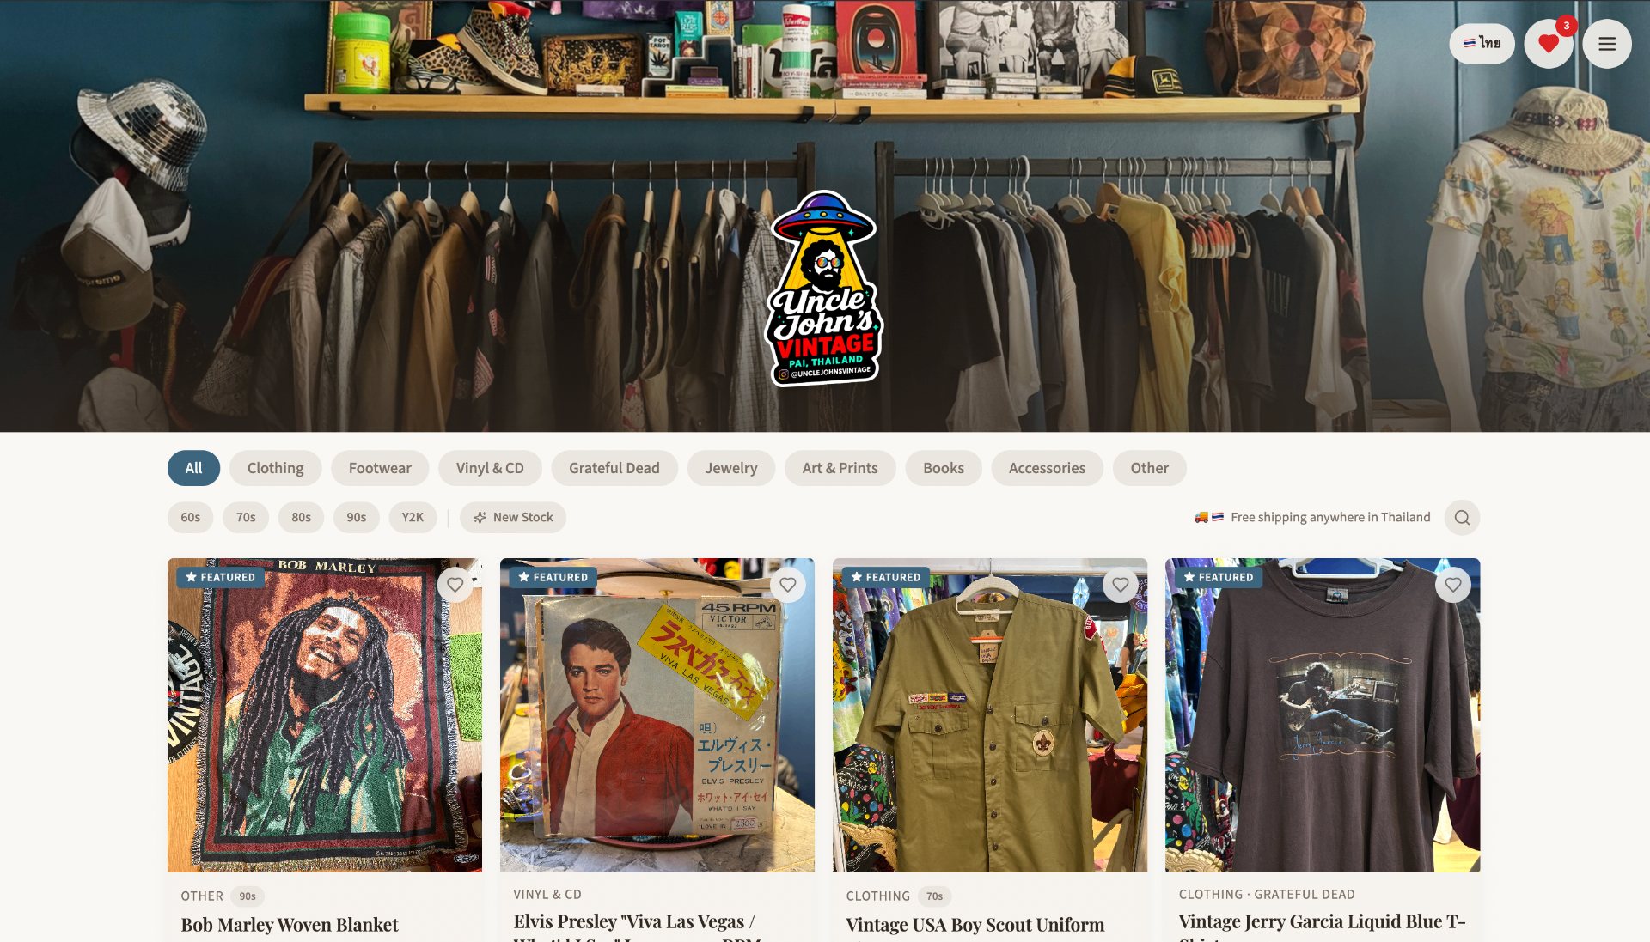This screenshot has height=942, width=1650.
Task: Click Free shipping anywhere in Thailand text
Action: pyautogui.click(x=1330, y=517)
